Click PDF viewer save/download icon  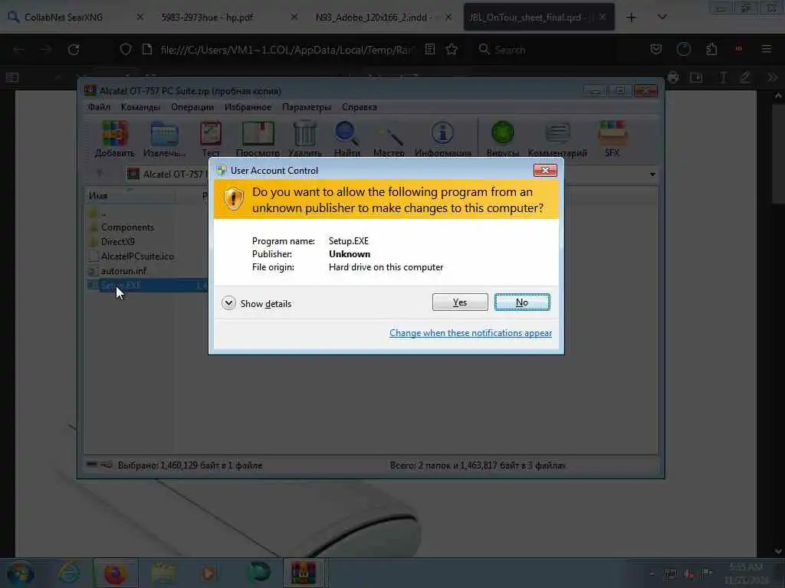click(x=696, y=77)
